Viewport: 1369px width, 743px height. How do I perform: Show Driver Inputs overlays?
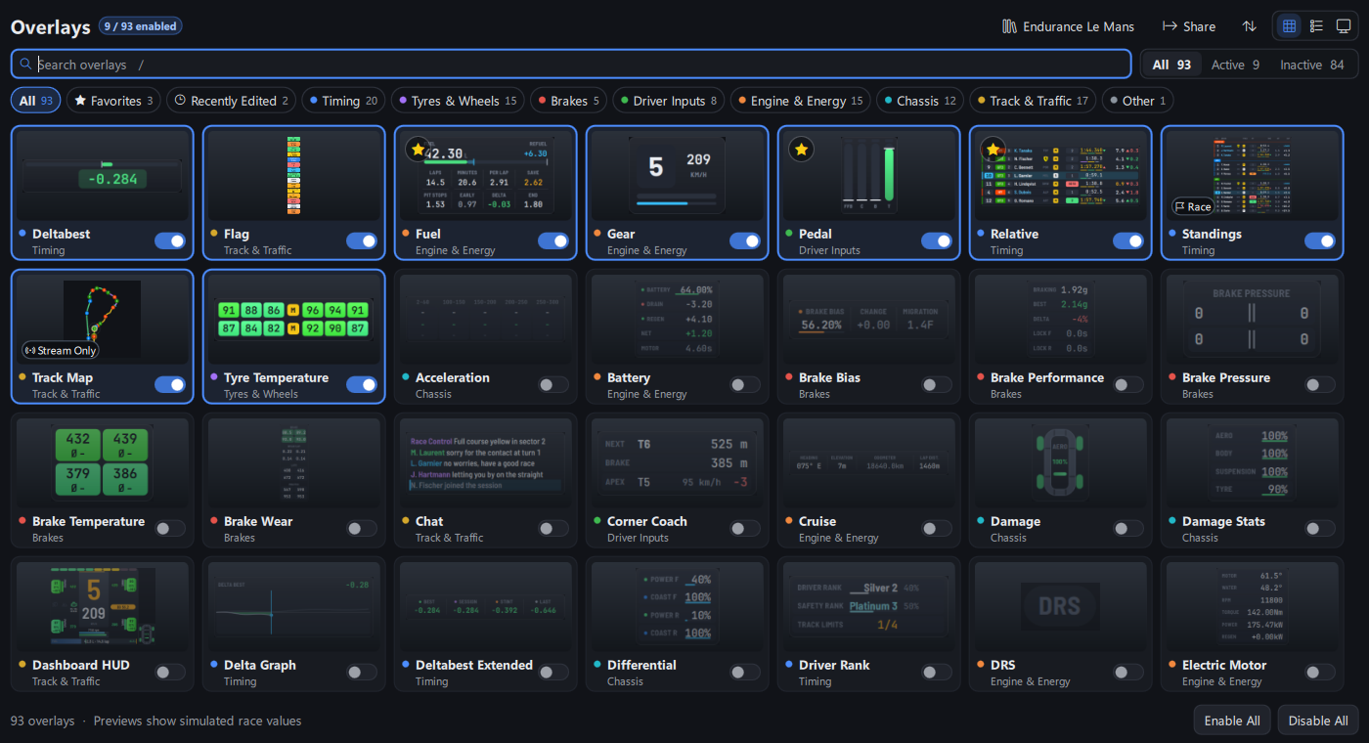[668, 101]
